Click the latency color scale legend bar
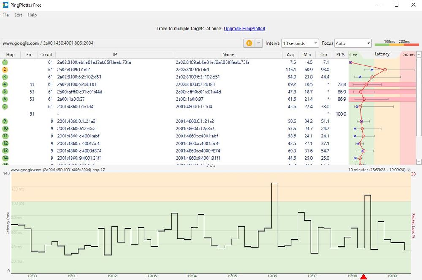 [x=397, y=44]
